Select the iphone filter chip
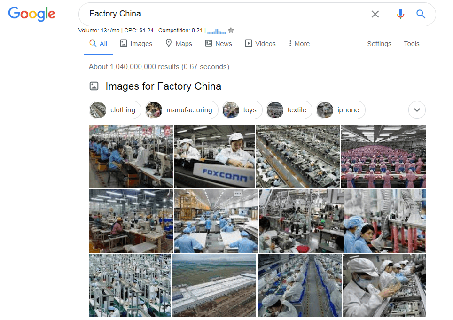Image resolution: width=453 pixels, height=320 pixels. [341, 110]
